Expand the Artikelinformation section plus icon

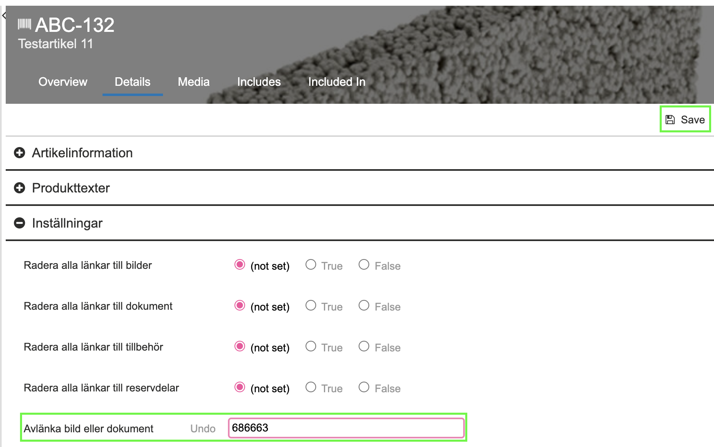[x=19, y=153]
